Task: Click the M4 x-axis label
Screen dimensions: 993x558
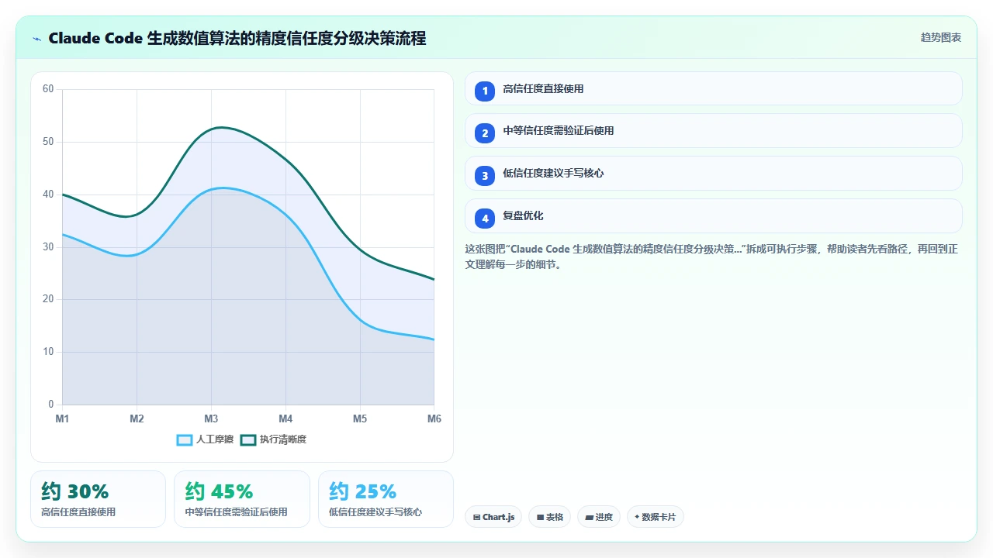Action: [x=285, y=418]
